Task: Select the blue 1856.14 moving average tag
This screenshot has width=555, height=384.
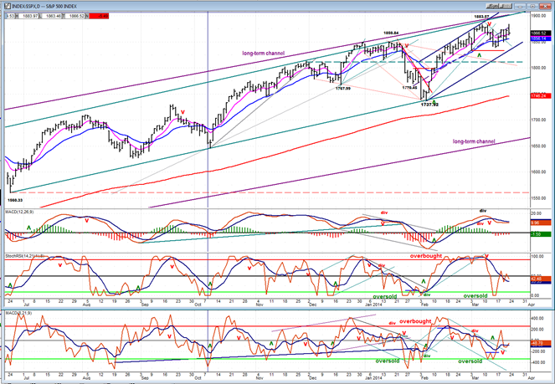Action: pos(540,38)
